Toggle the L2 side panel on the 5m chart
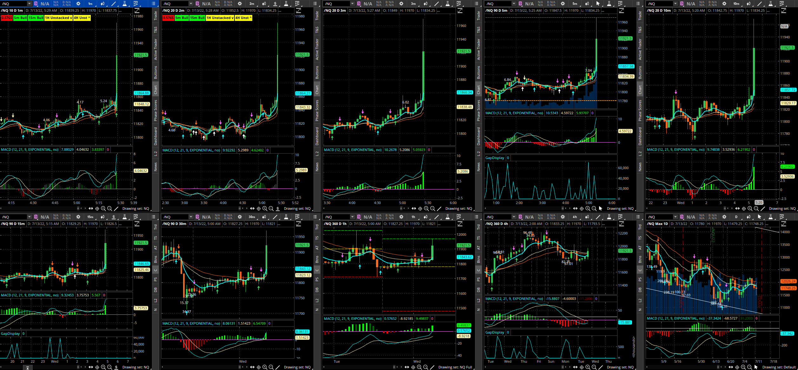The image size is (798, 370). (x=640, y=154)
